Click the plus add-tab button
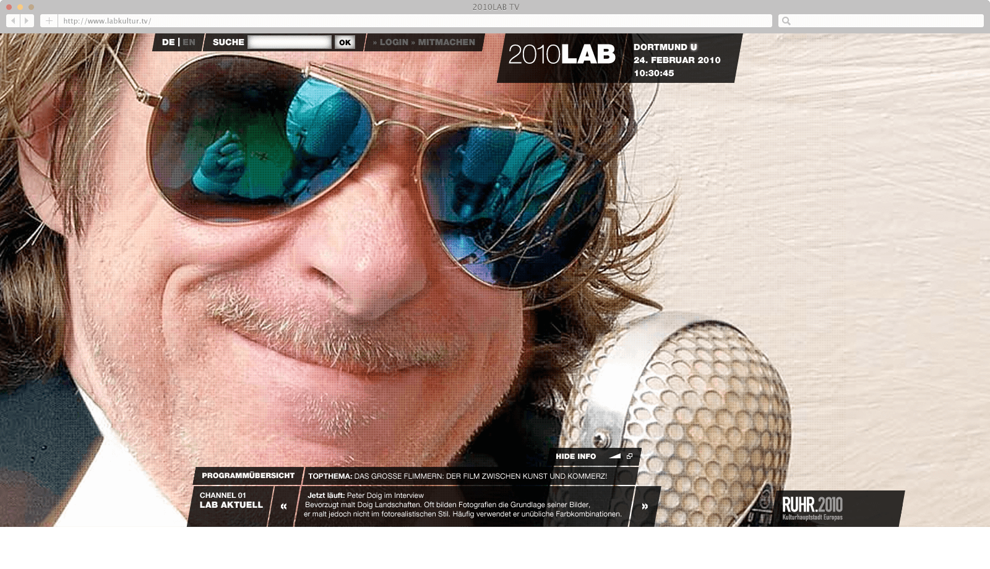 (49, 20)
